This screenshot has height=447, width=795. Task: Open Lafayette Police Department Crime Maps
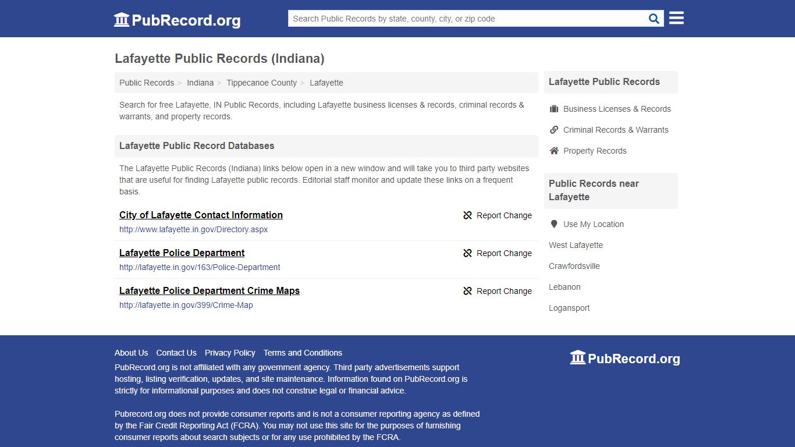click(x=210, y=290)
